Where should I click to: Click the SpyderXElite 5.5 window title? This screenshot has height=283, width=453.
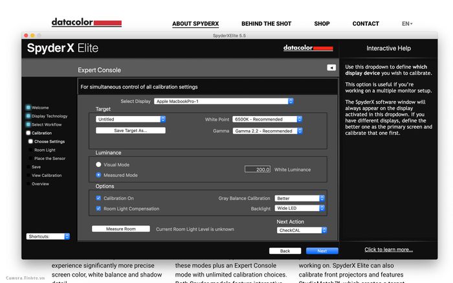(229, 36)
